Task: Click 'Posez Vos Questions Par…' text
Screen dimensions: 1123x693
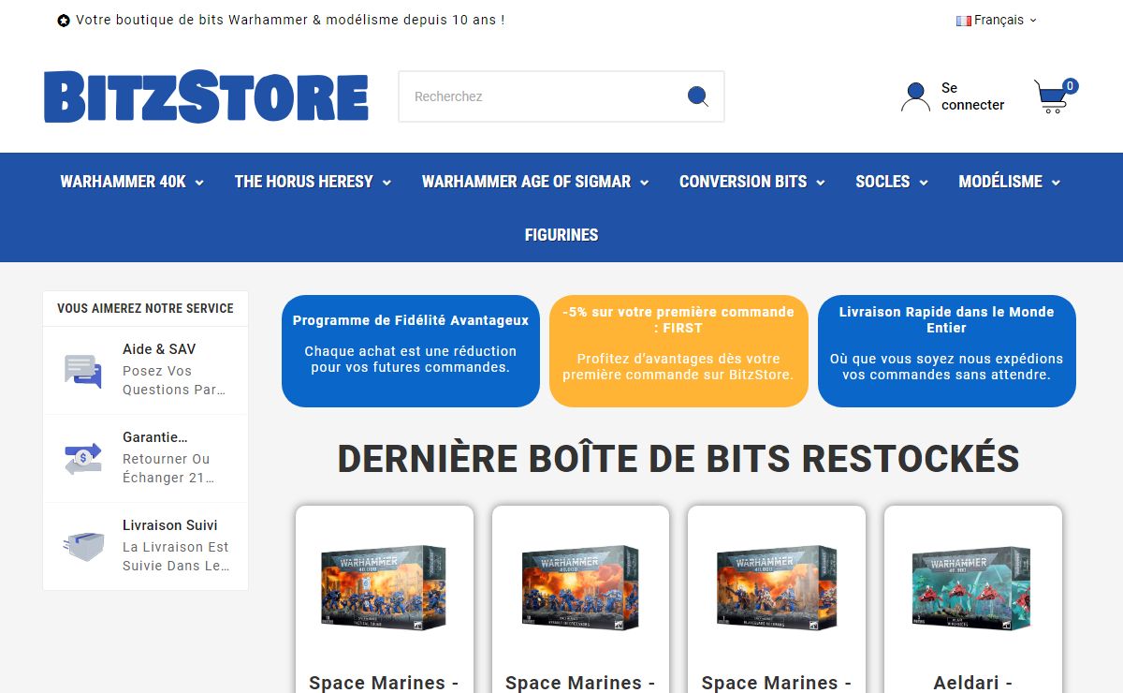Action: 175,380
